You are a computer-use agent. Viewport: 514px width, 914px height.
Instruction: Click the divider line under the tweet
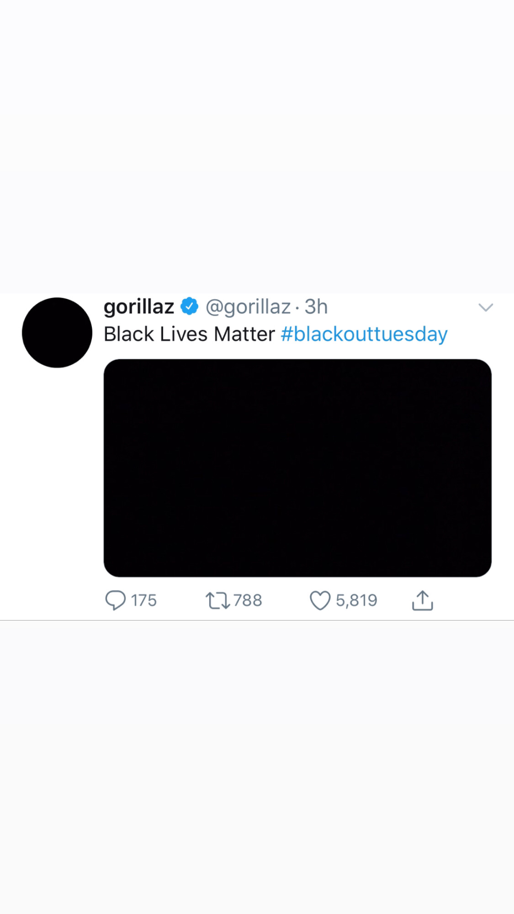pyautogui.click(x=257, y=620)
